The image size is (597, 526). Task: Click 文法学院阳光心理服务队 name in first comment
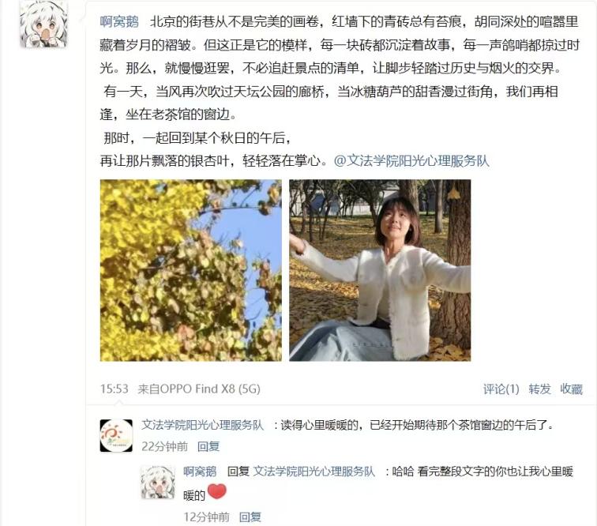coord(202,425)
